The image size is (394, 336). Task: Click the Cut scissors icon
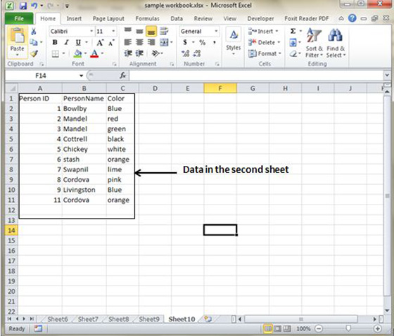pos(34,31)
